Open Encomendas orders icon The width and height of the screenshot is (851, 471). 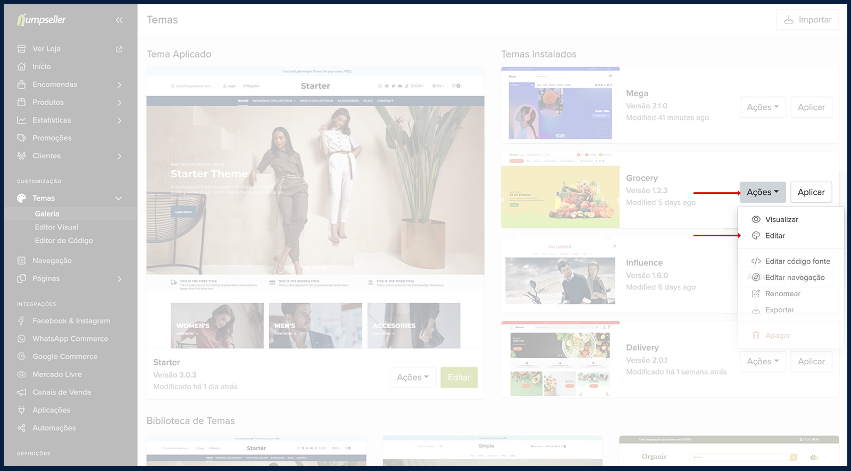(21, 84)
